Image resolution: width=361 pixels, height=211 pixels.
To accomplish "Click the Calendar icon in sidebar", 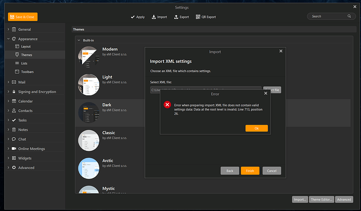I will click(x=14, y=101).
